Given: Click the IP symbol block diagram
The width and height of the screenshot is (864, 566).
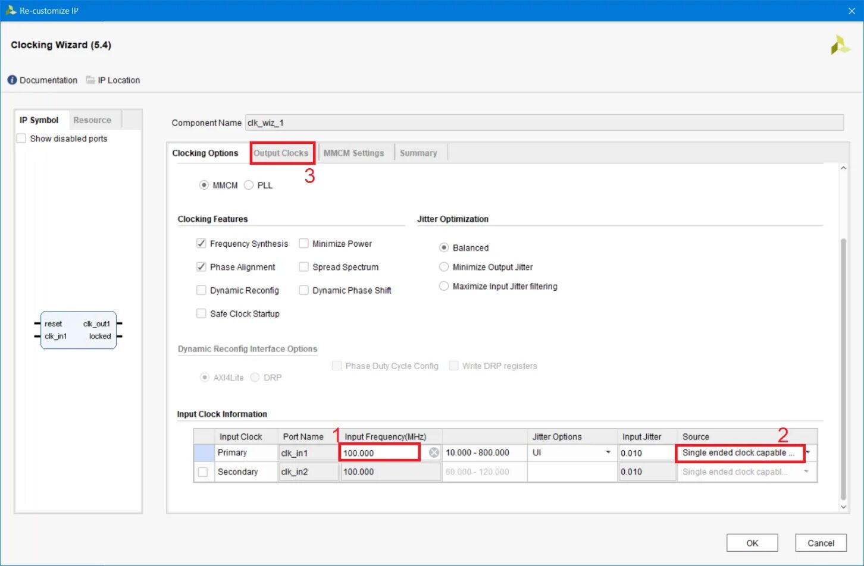Looking at the screenshot, I should coord(79,330).
